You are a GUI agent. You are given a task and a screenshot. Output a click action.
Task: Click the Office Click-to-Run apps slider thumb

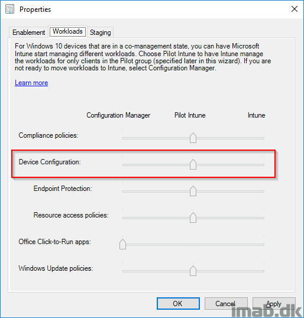122,244
